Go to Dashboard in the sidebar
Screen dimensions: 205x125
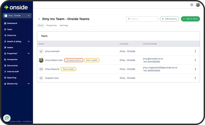click(x=12, y=23)
